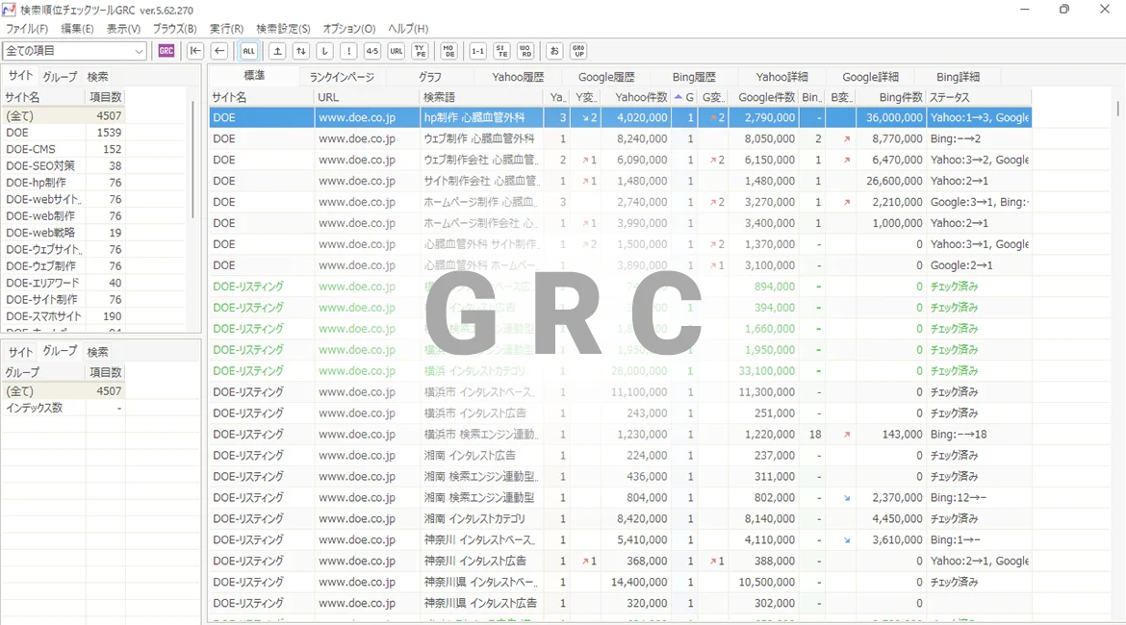This screenshot has height=625, width=1126.
Task: Select the ウェブ制作 心臓血管外科 keyword row
Action: tap(621, 138)
